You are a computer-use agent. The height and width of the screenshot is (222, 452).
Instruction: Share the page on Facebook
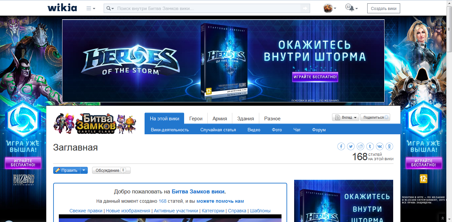[341, 146]
